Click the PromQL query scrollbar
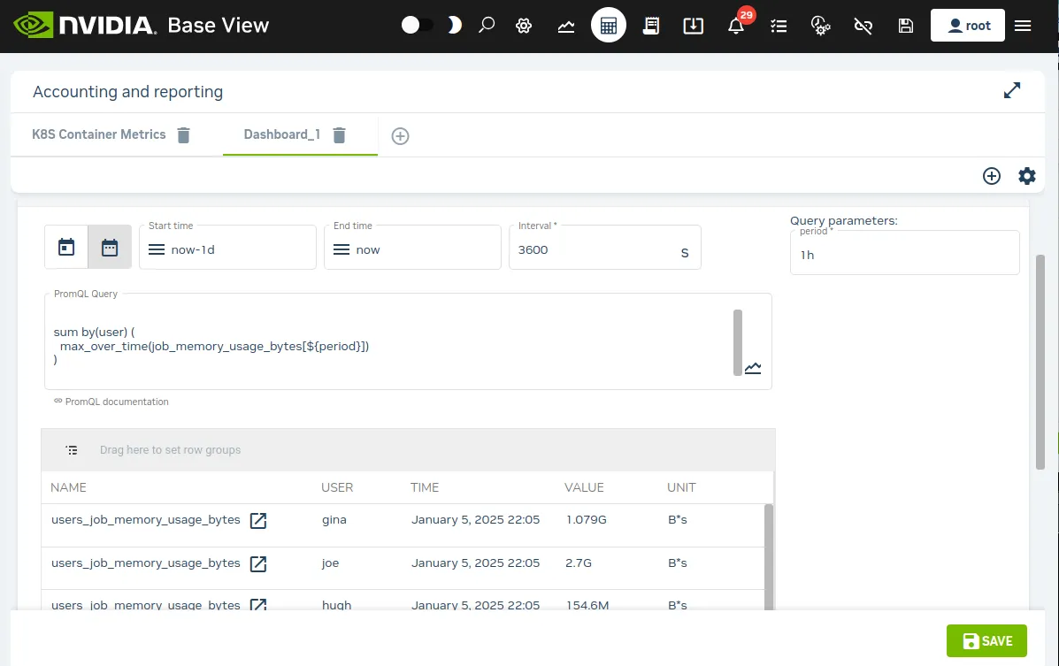 (x=738, y=342)
